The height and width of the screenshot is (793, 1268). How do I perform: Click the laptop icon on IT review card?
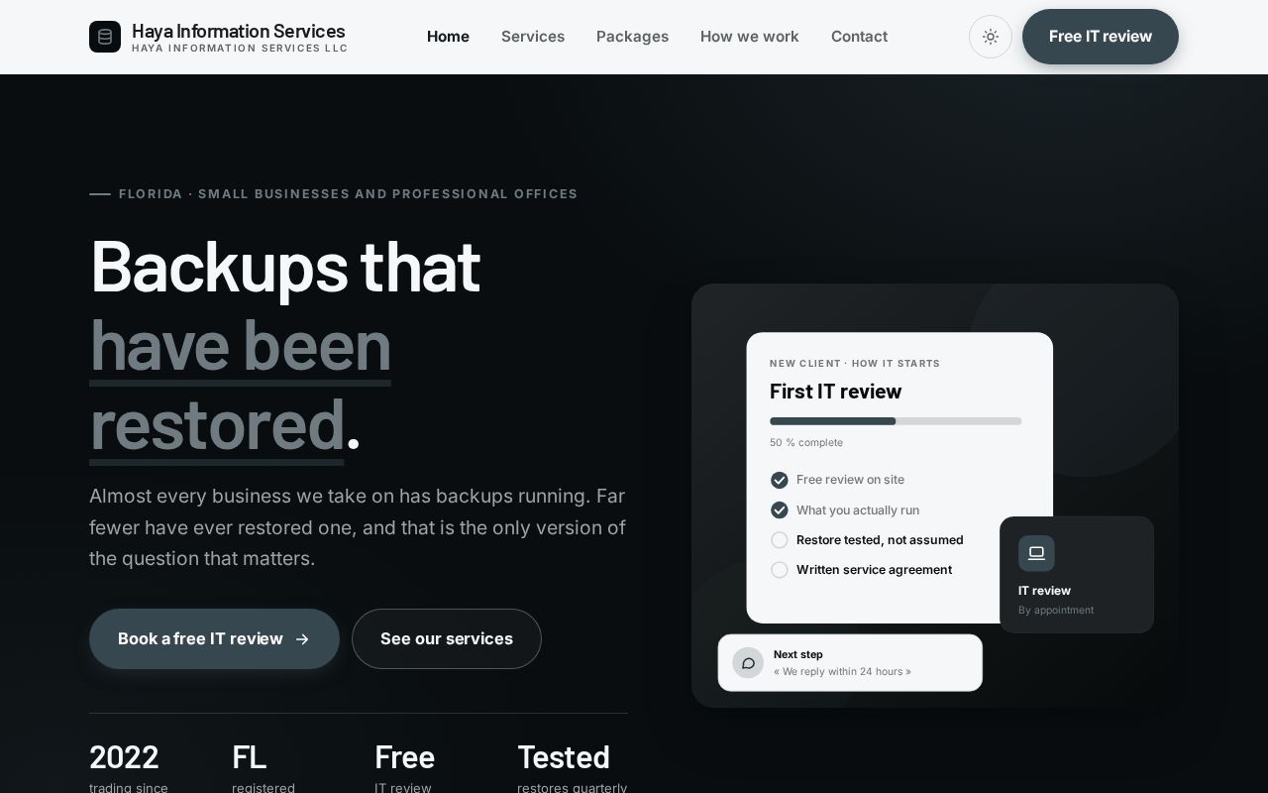1036,553
